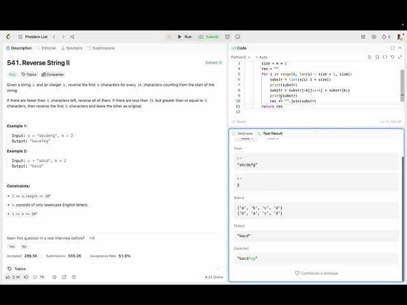The image size is (407, 305).
Task: Go to the next problem arrow
Action: pyautogui.click(x=63, y=37)
